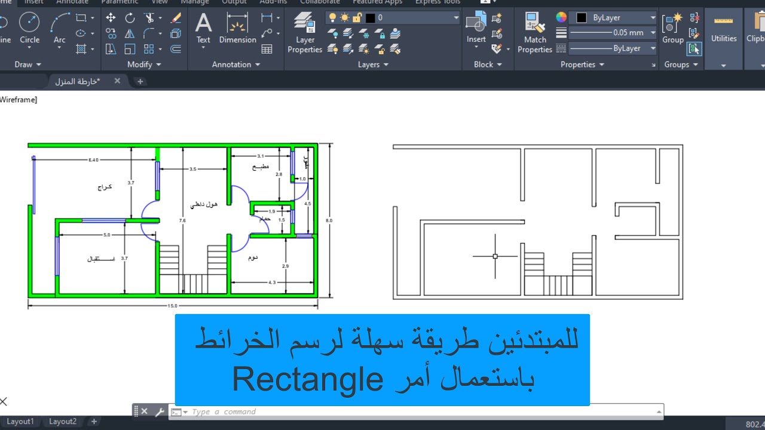Activate the Trim scissors tool
This screenshot has height=430, width=765.
click(x=149, y=18)
